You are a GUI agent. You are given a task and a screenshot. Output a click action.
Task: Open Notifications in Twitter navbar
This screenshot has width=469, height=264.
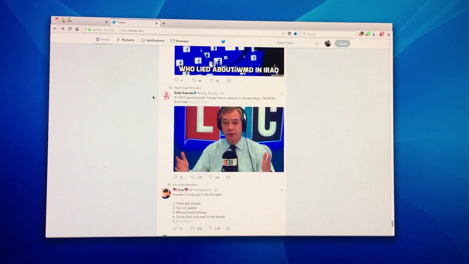152,40
